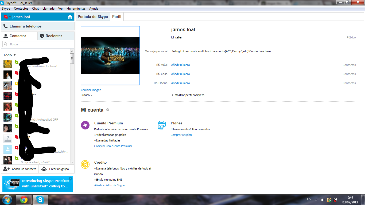
Task: Launch Google Chrome from the taskbar
Action: click(x=24, y=200)
